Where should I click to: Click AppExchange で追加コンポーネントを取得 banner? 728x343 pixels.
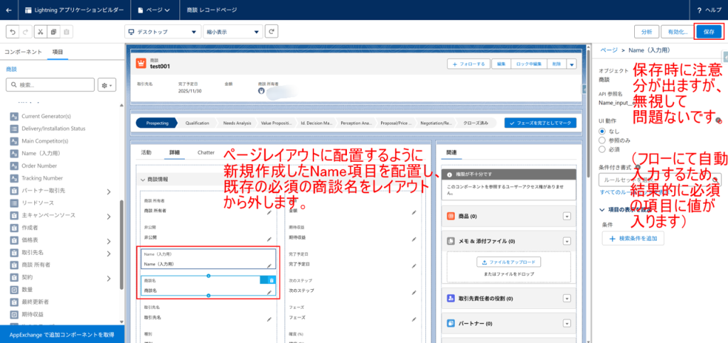pyautogui.click(x=62, y=334)
